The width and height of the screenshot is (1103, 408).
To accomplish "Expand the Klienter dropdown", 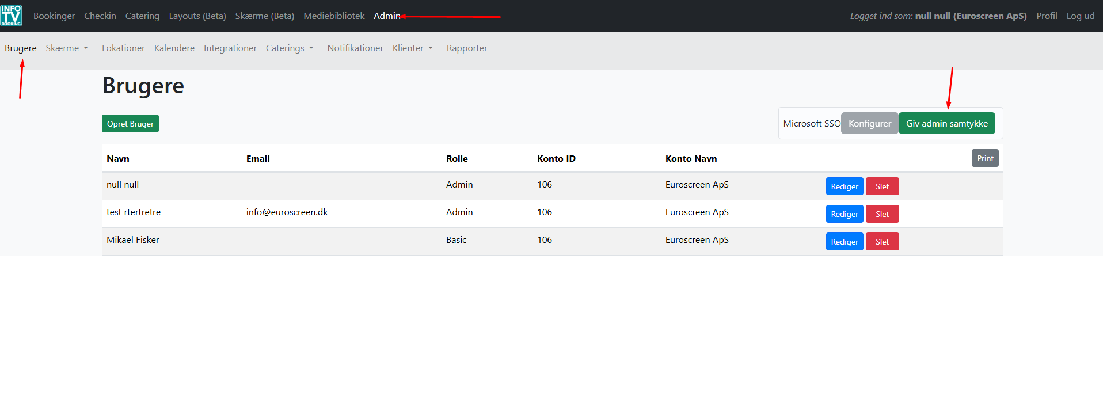I will tap(413, 48).
